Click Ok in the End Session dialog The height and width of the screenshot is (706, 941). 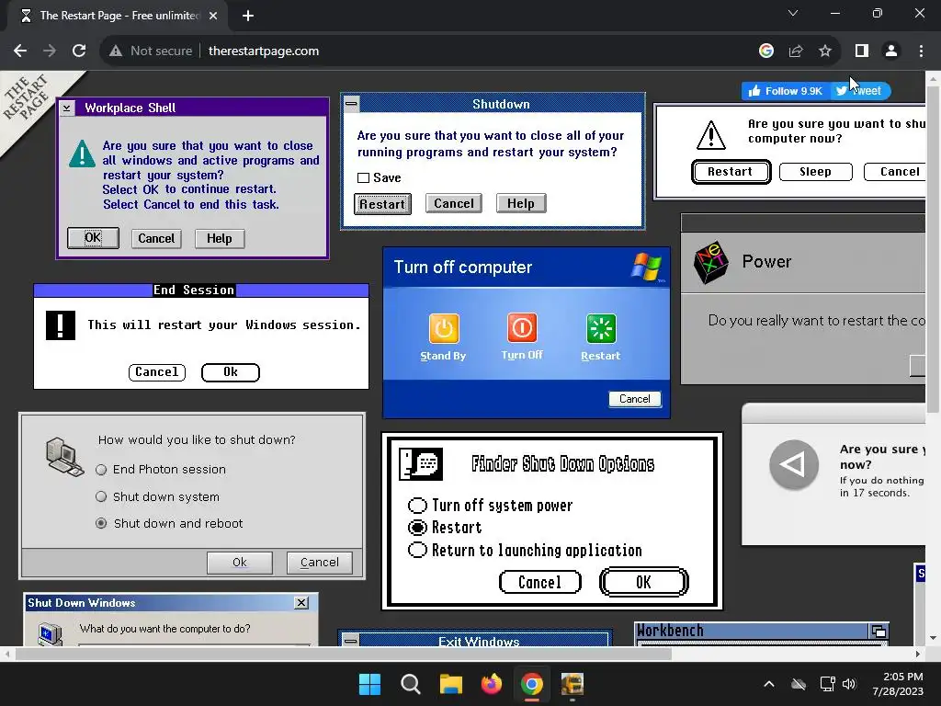[231, 372]
